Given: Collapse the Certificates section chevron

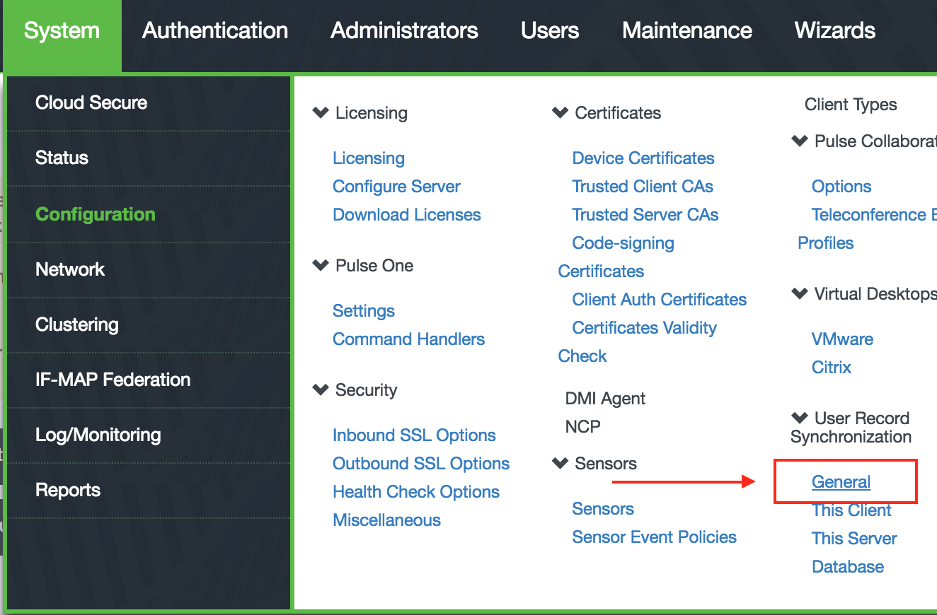Looking at the screenshot, I should pos(560,112).
